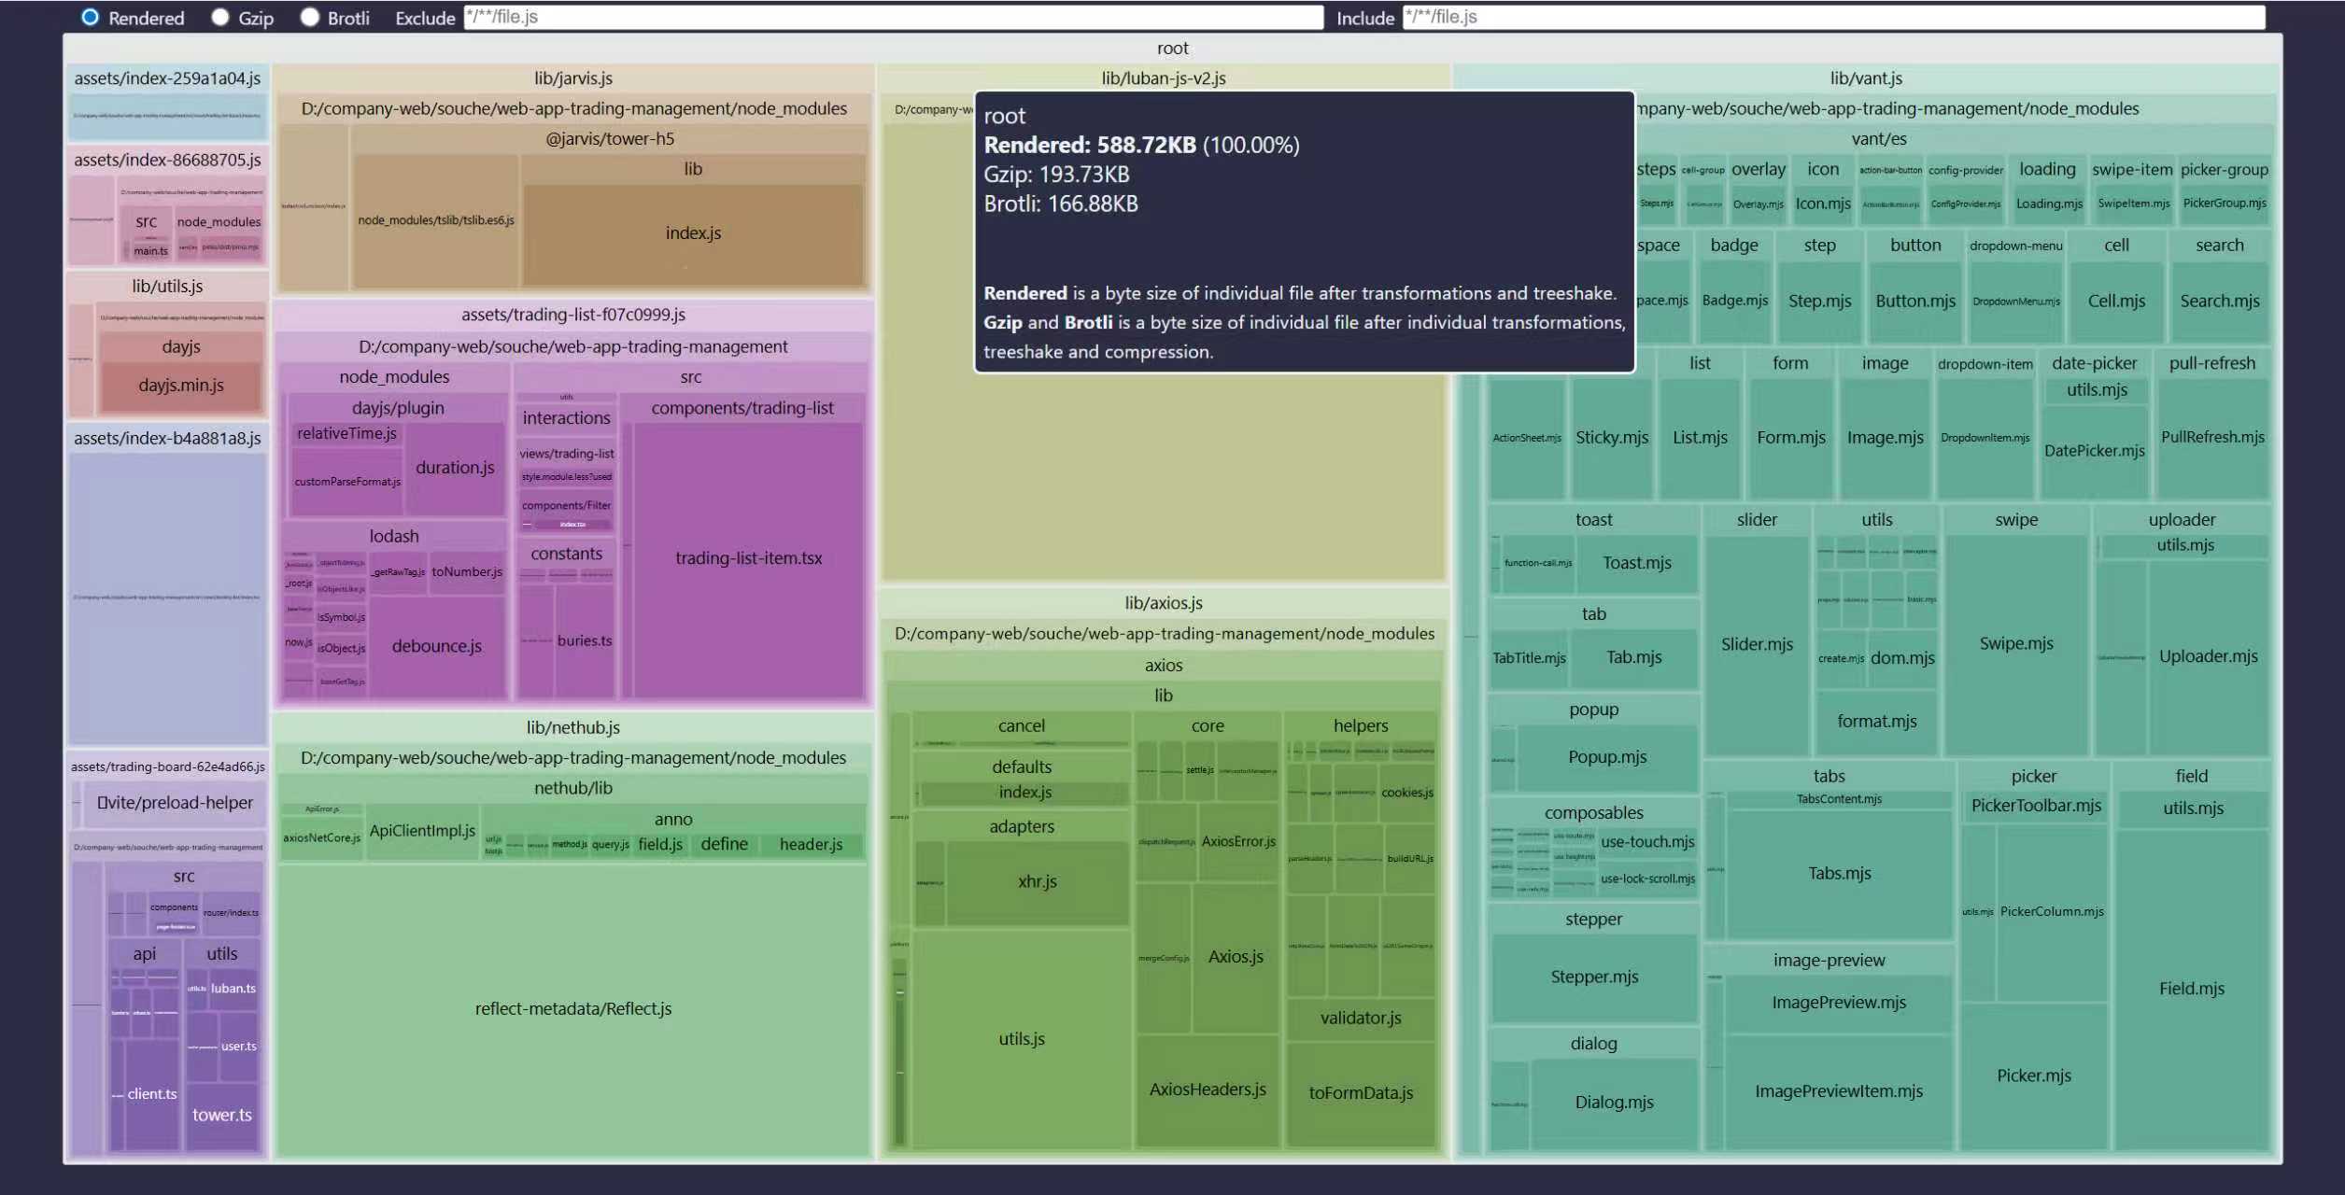Select the utils.js block in axios lib
The image size is (2345, 1195).
click(x=1021, y=1038)
